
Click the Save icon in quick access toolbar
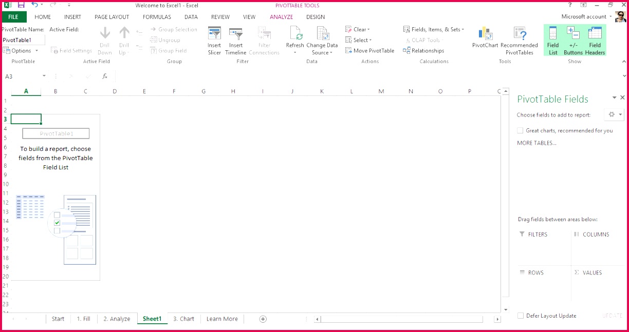(21, 5)
